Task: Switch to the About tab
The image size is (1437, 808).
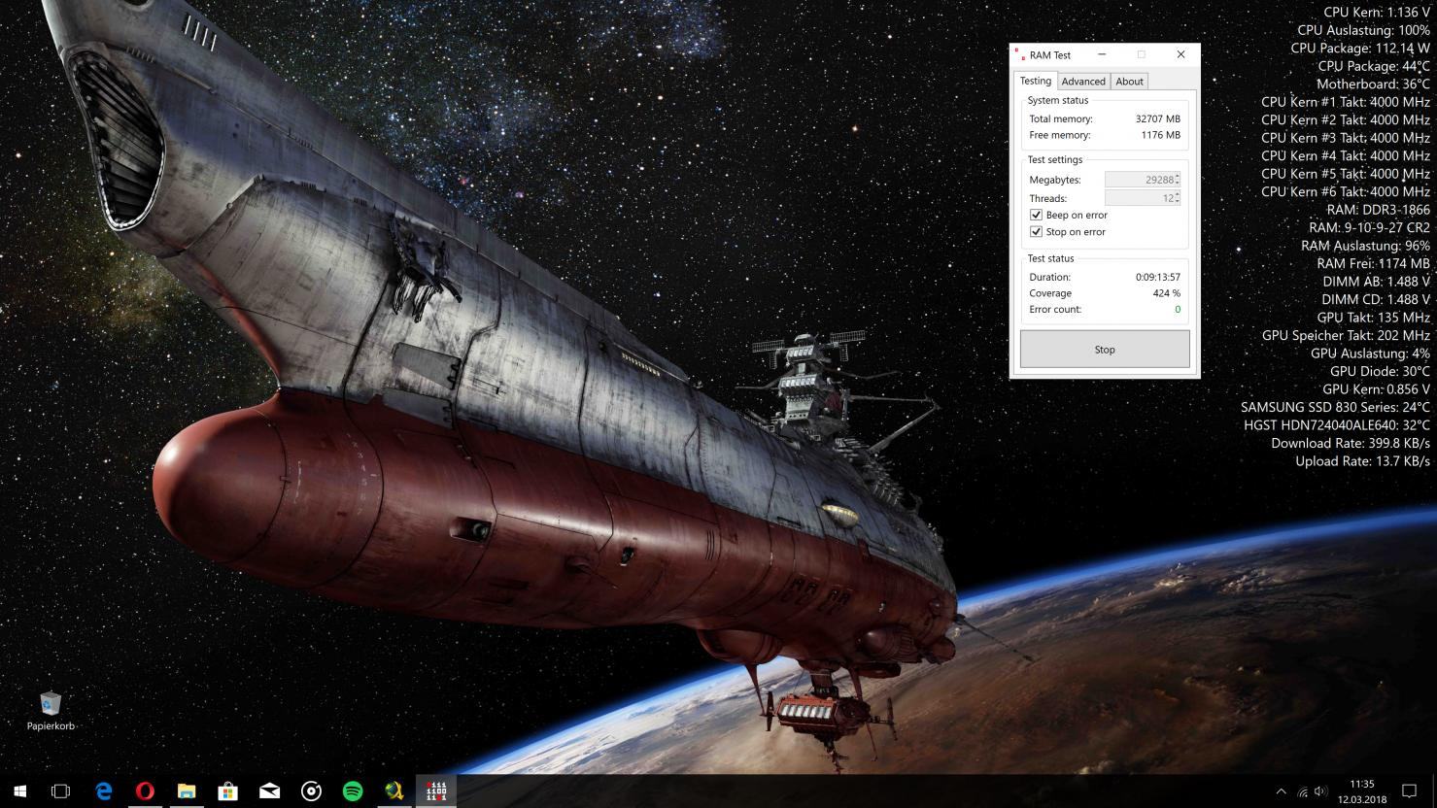Action: [x=1129, y=82]
